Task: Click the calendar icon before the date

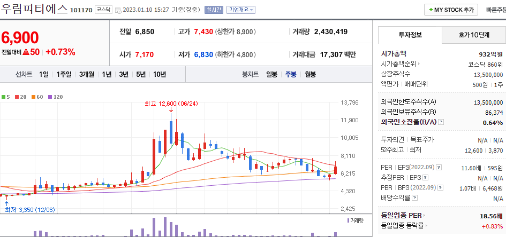Action: [118, 10]
